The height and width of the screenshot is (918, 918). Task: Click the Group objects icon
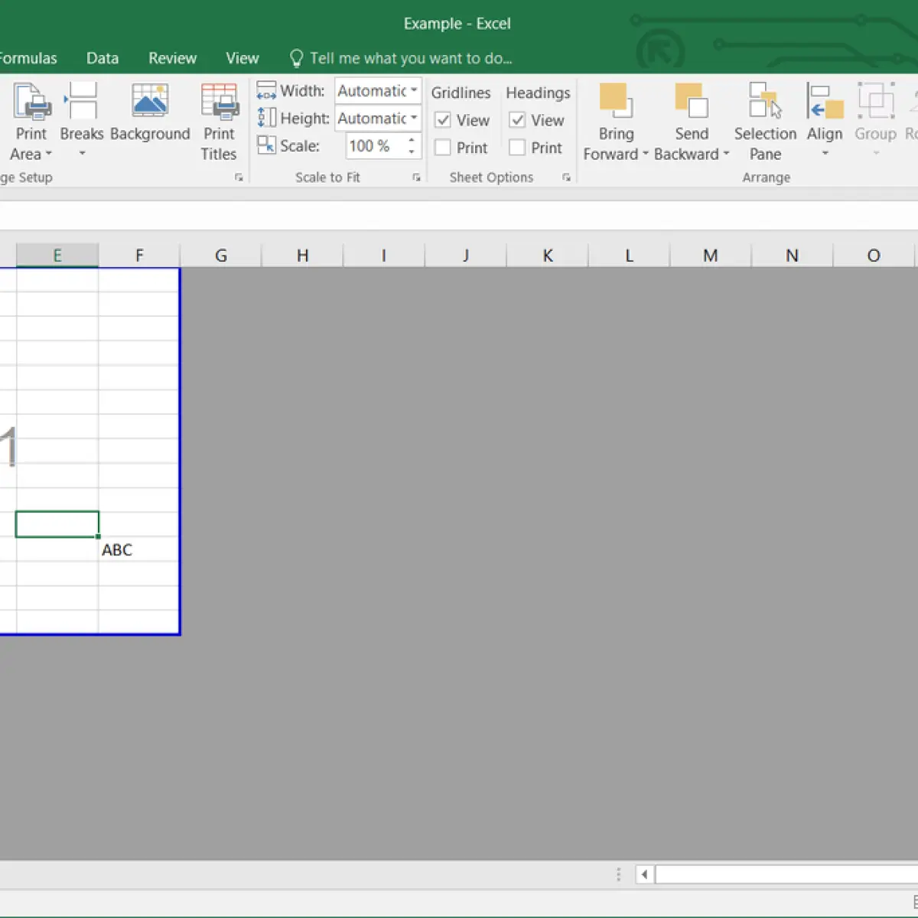875,101
